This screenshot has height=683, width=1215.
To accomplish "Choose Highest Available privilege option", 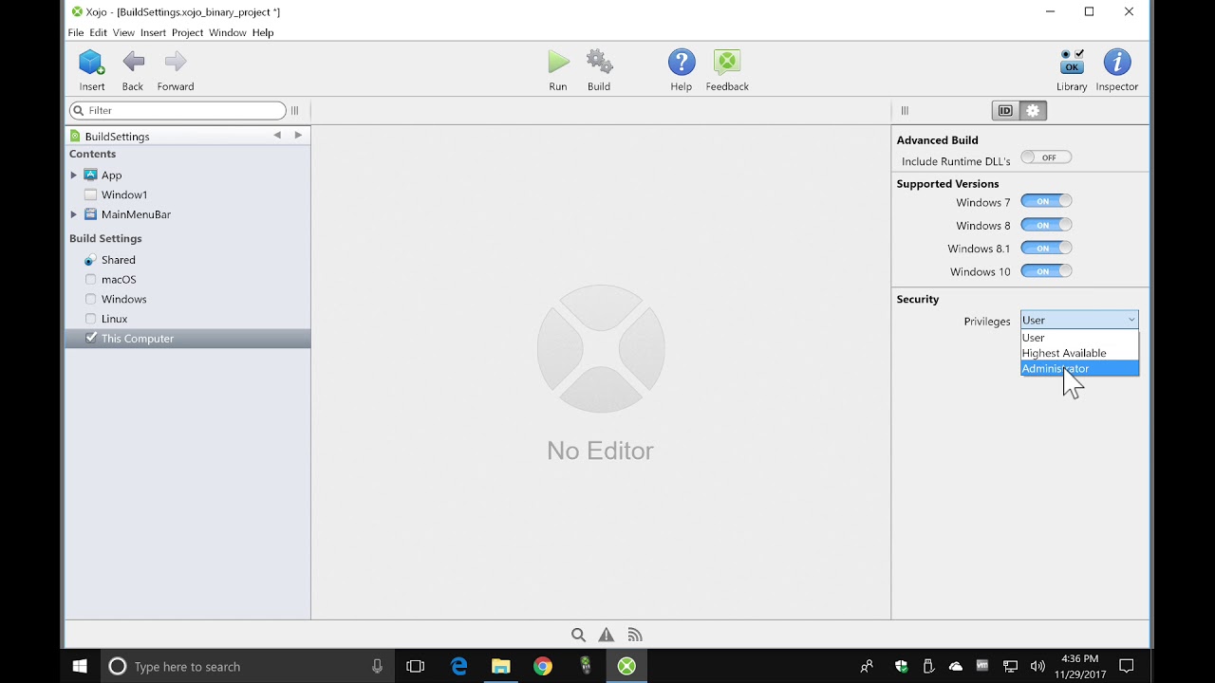I will [1079, 353].
